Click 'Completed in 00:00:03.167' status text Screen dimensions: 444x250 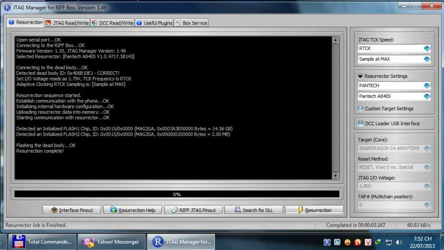(x=356, y=225)
